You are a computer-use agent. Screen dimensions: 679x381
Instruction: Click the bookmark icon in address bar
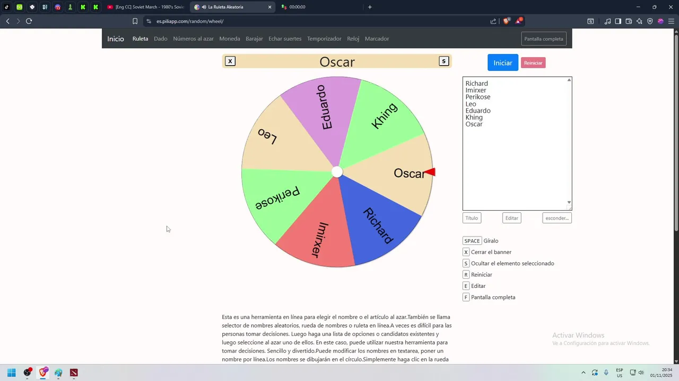[x=135, y=21]
